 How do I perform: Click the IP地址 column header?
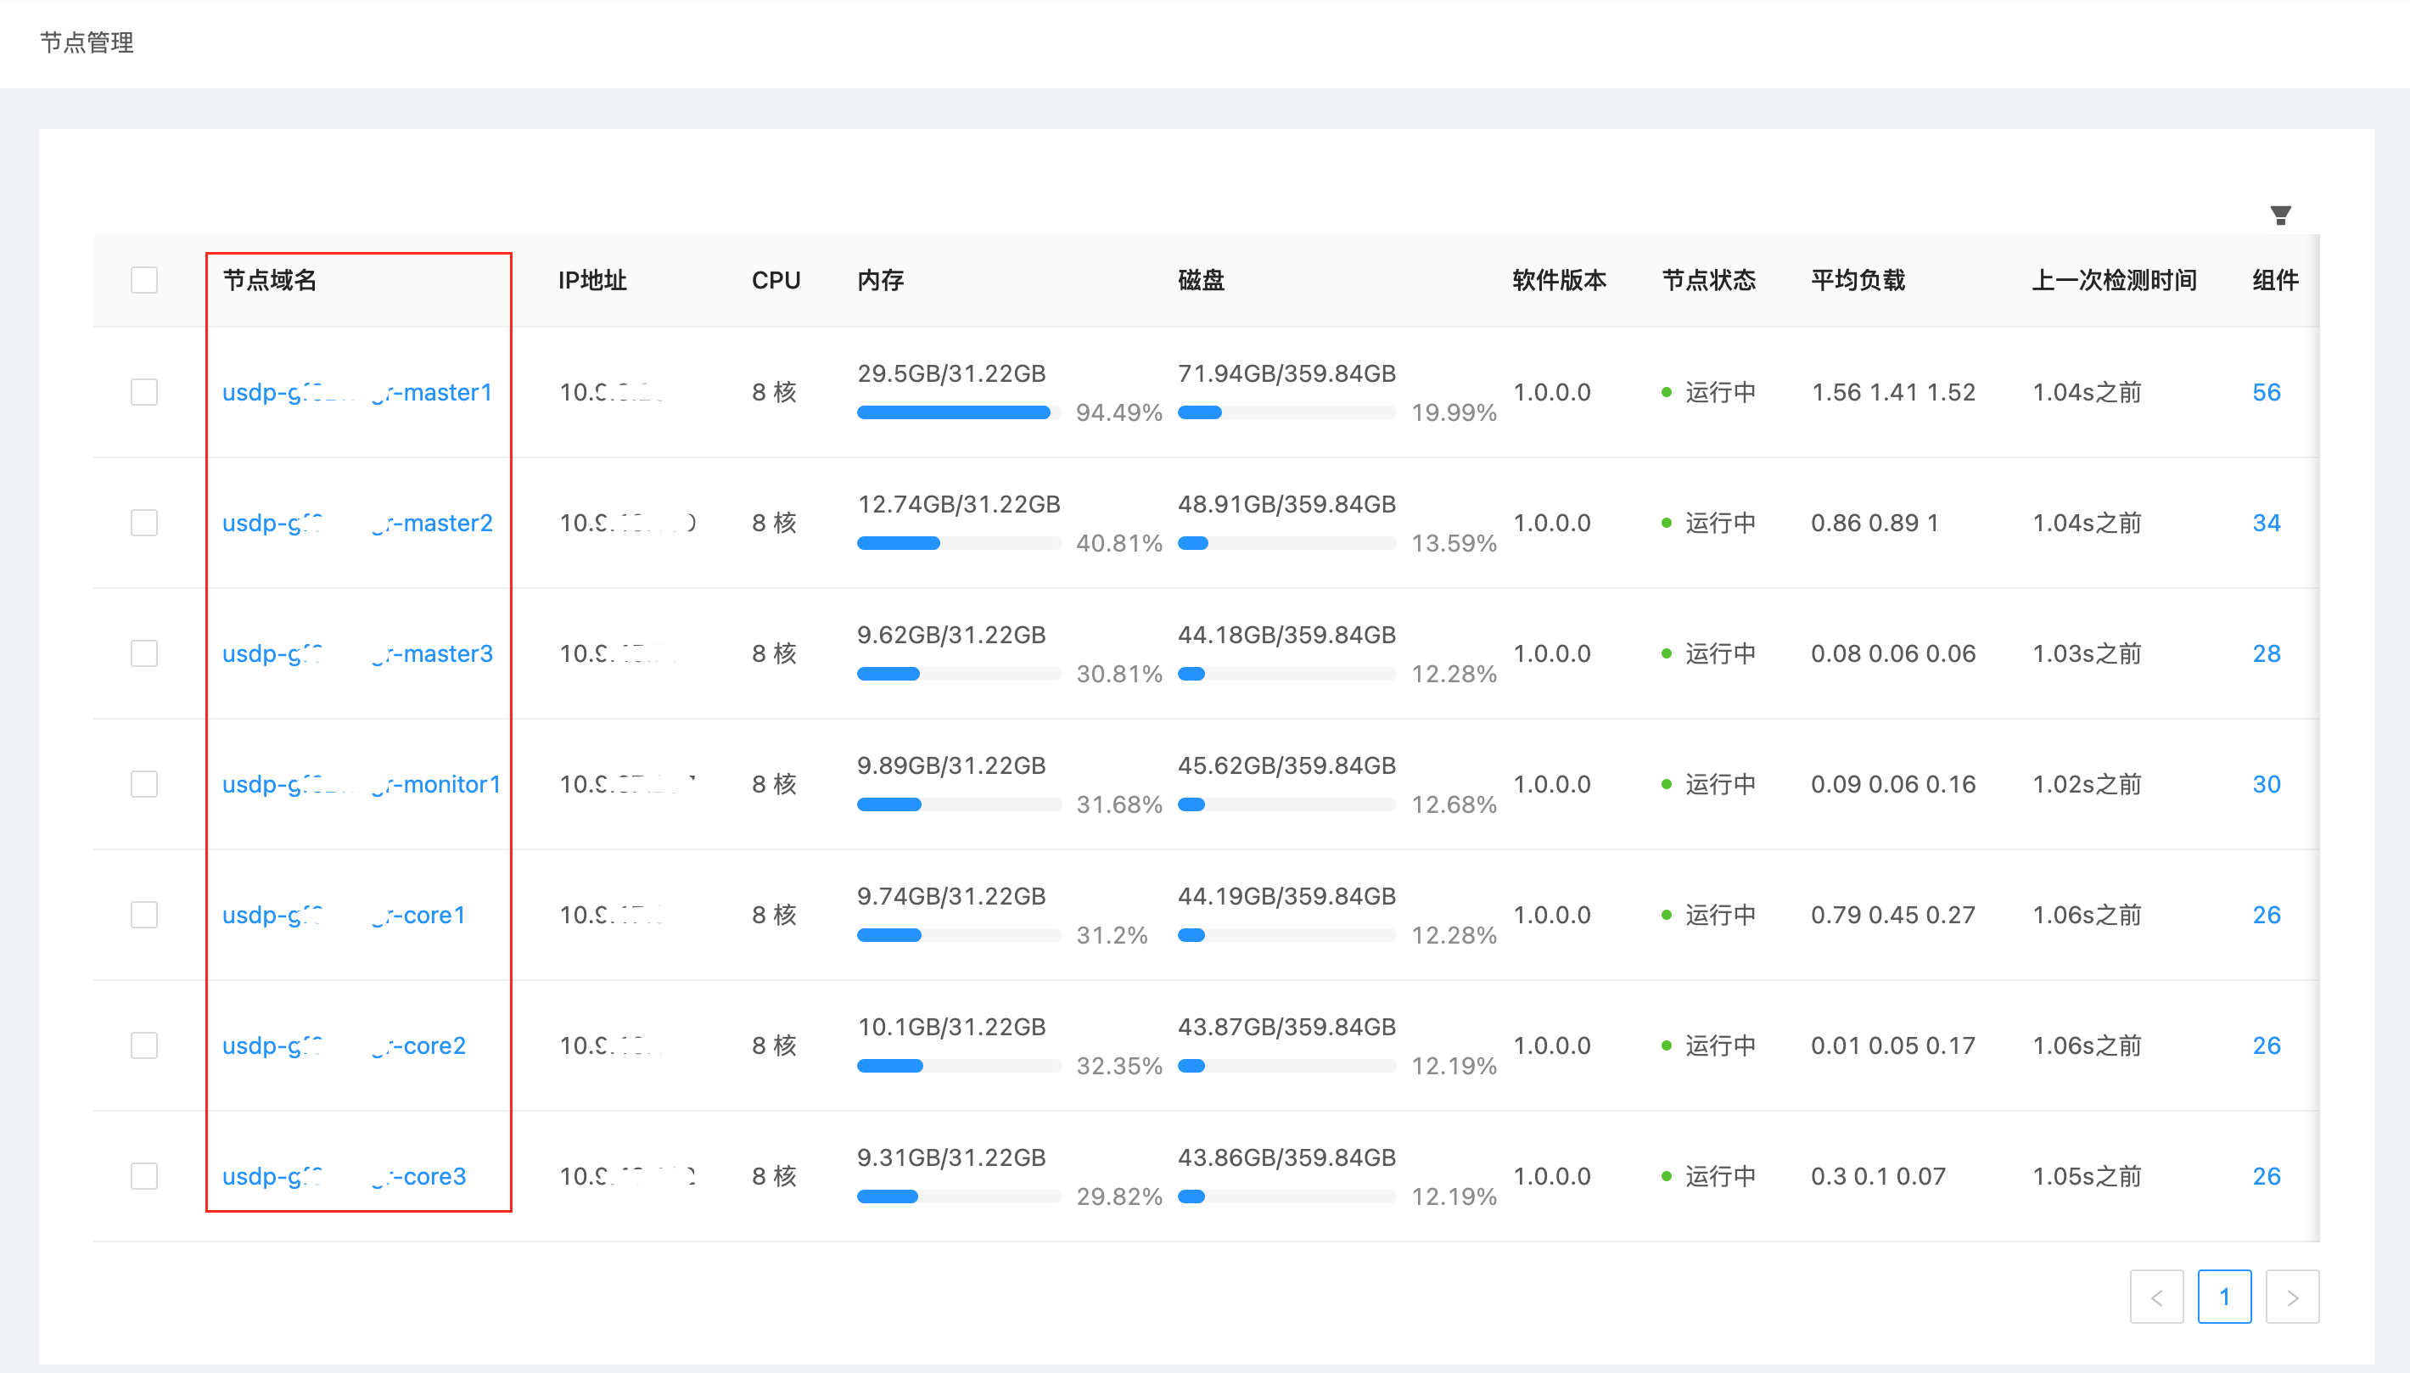coord(592,280)
